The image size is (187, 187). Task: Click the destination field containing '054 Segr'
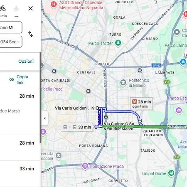click(x=11, y=42)
